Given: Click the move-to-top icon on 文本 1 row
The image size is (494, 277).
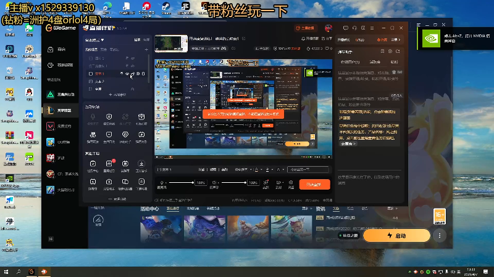Looking at the screenshot, I should click(122, 74).
